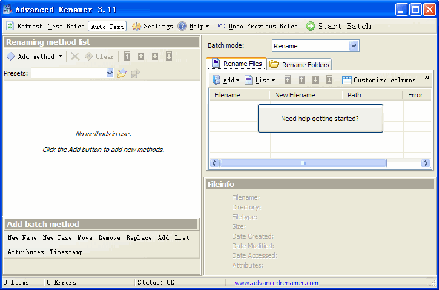Move method up icon in method list
This screenshot has width=439, height=290.
point(141,56)
